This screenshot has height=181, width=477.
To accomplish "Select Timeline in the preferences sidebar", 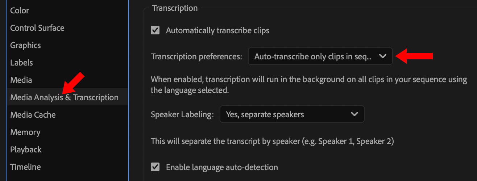I will 25,167.
